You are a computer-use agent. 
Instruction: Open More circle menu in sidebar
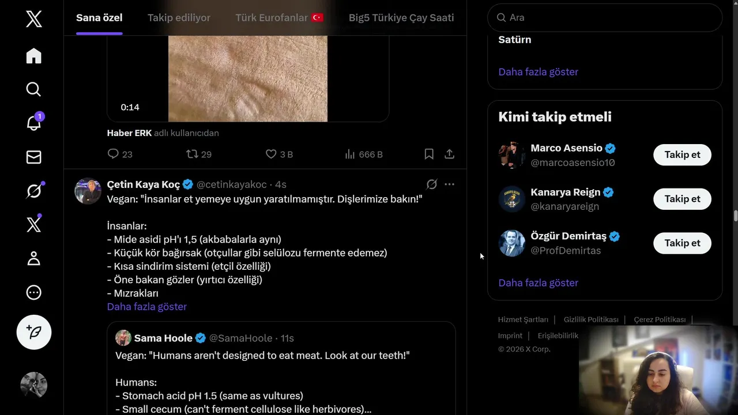click(x=34, y=292)
